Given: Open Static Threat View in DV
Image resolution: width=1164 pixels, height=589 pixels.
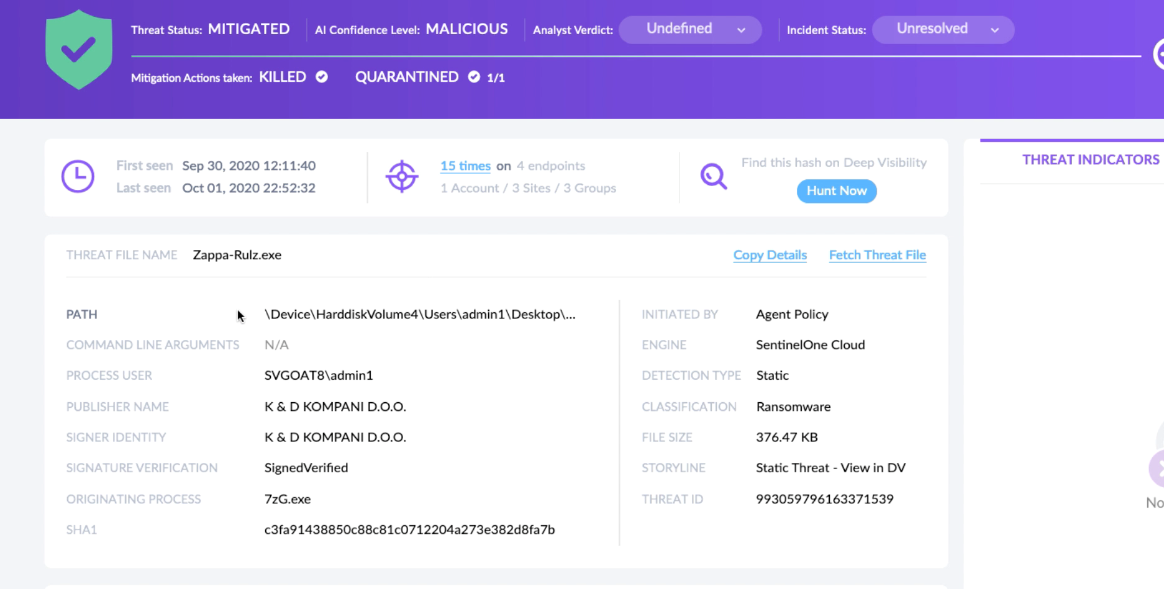Looking at the screenshot, I should (830, 467).
